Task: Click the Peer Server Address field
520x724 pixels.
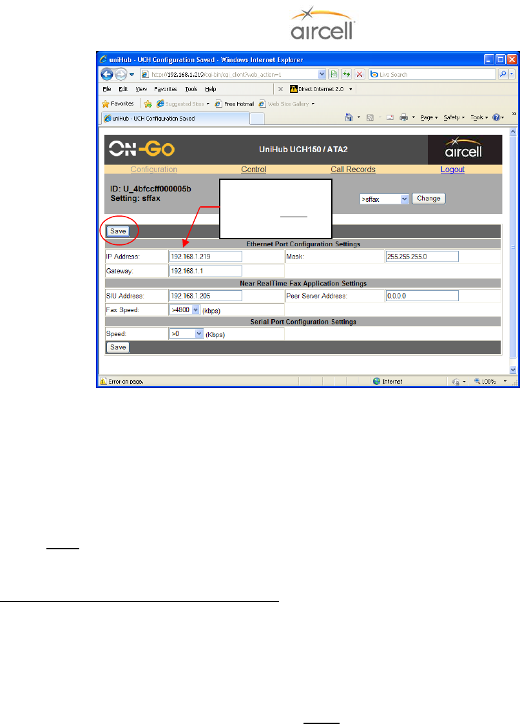Action: click(421, 295)
